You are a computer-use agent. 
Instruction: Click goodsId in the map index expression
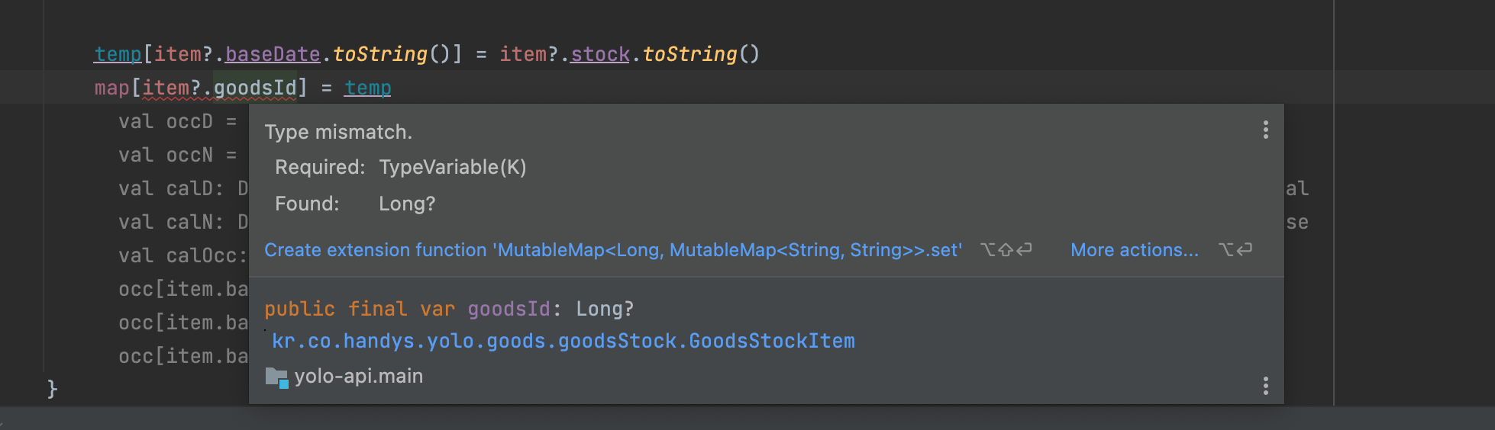[255, 88]
